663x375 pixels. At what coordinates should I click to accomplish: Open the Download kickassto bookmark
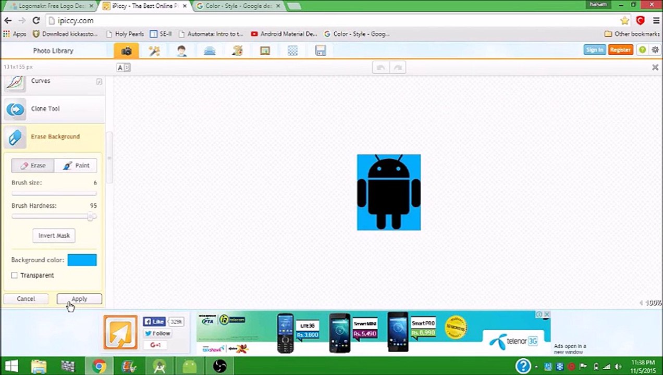[x=65, y=34]
